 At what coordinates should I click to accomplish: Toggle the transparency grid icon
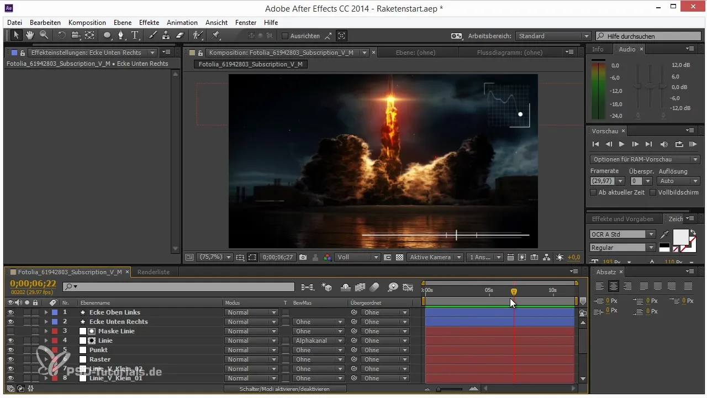(399, 257)
